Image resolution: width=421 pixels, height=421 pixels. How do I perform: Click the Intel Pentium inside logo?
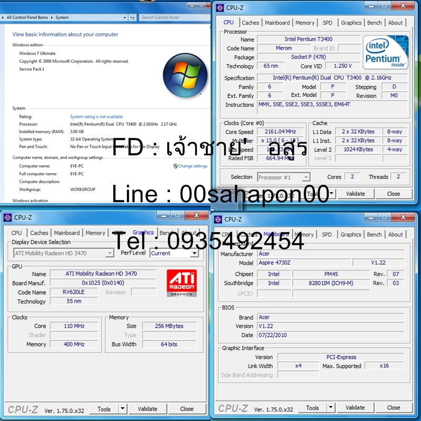[386, 52]
